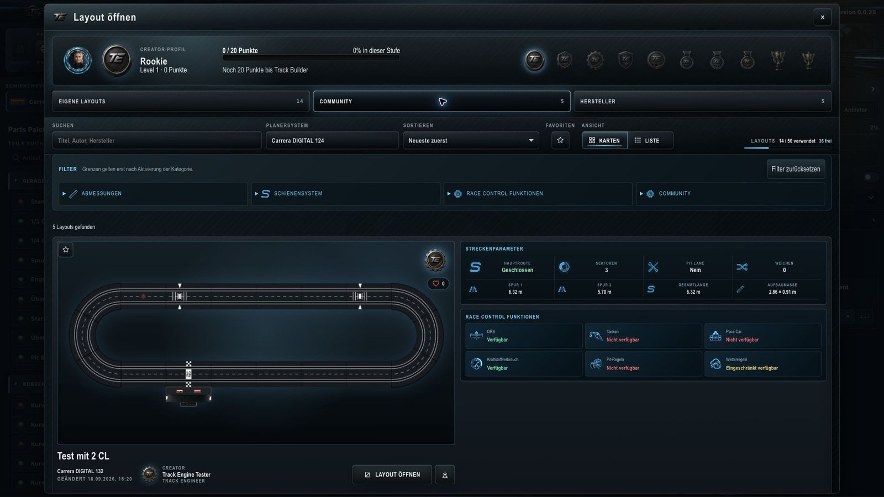Click the Tanken function icon

596,336
